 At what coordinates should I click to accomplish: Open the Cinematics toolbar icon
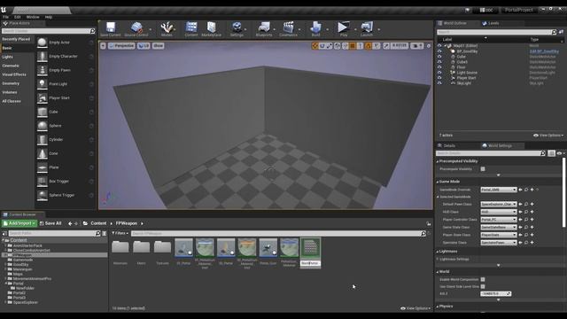(x=288, y=29)
